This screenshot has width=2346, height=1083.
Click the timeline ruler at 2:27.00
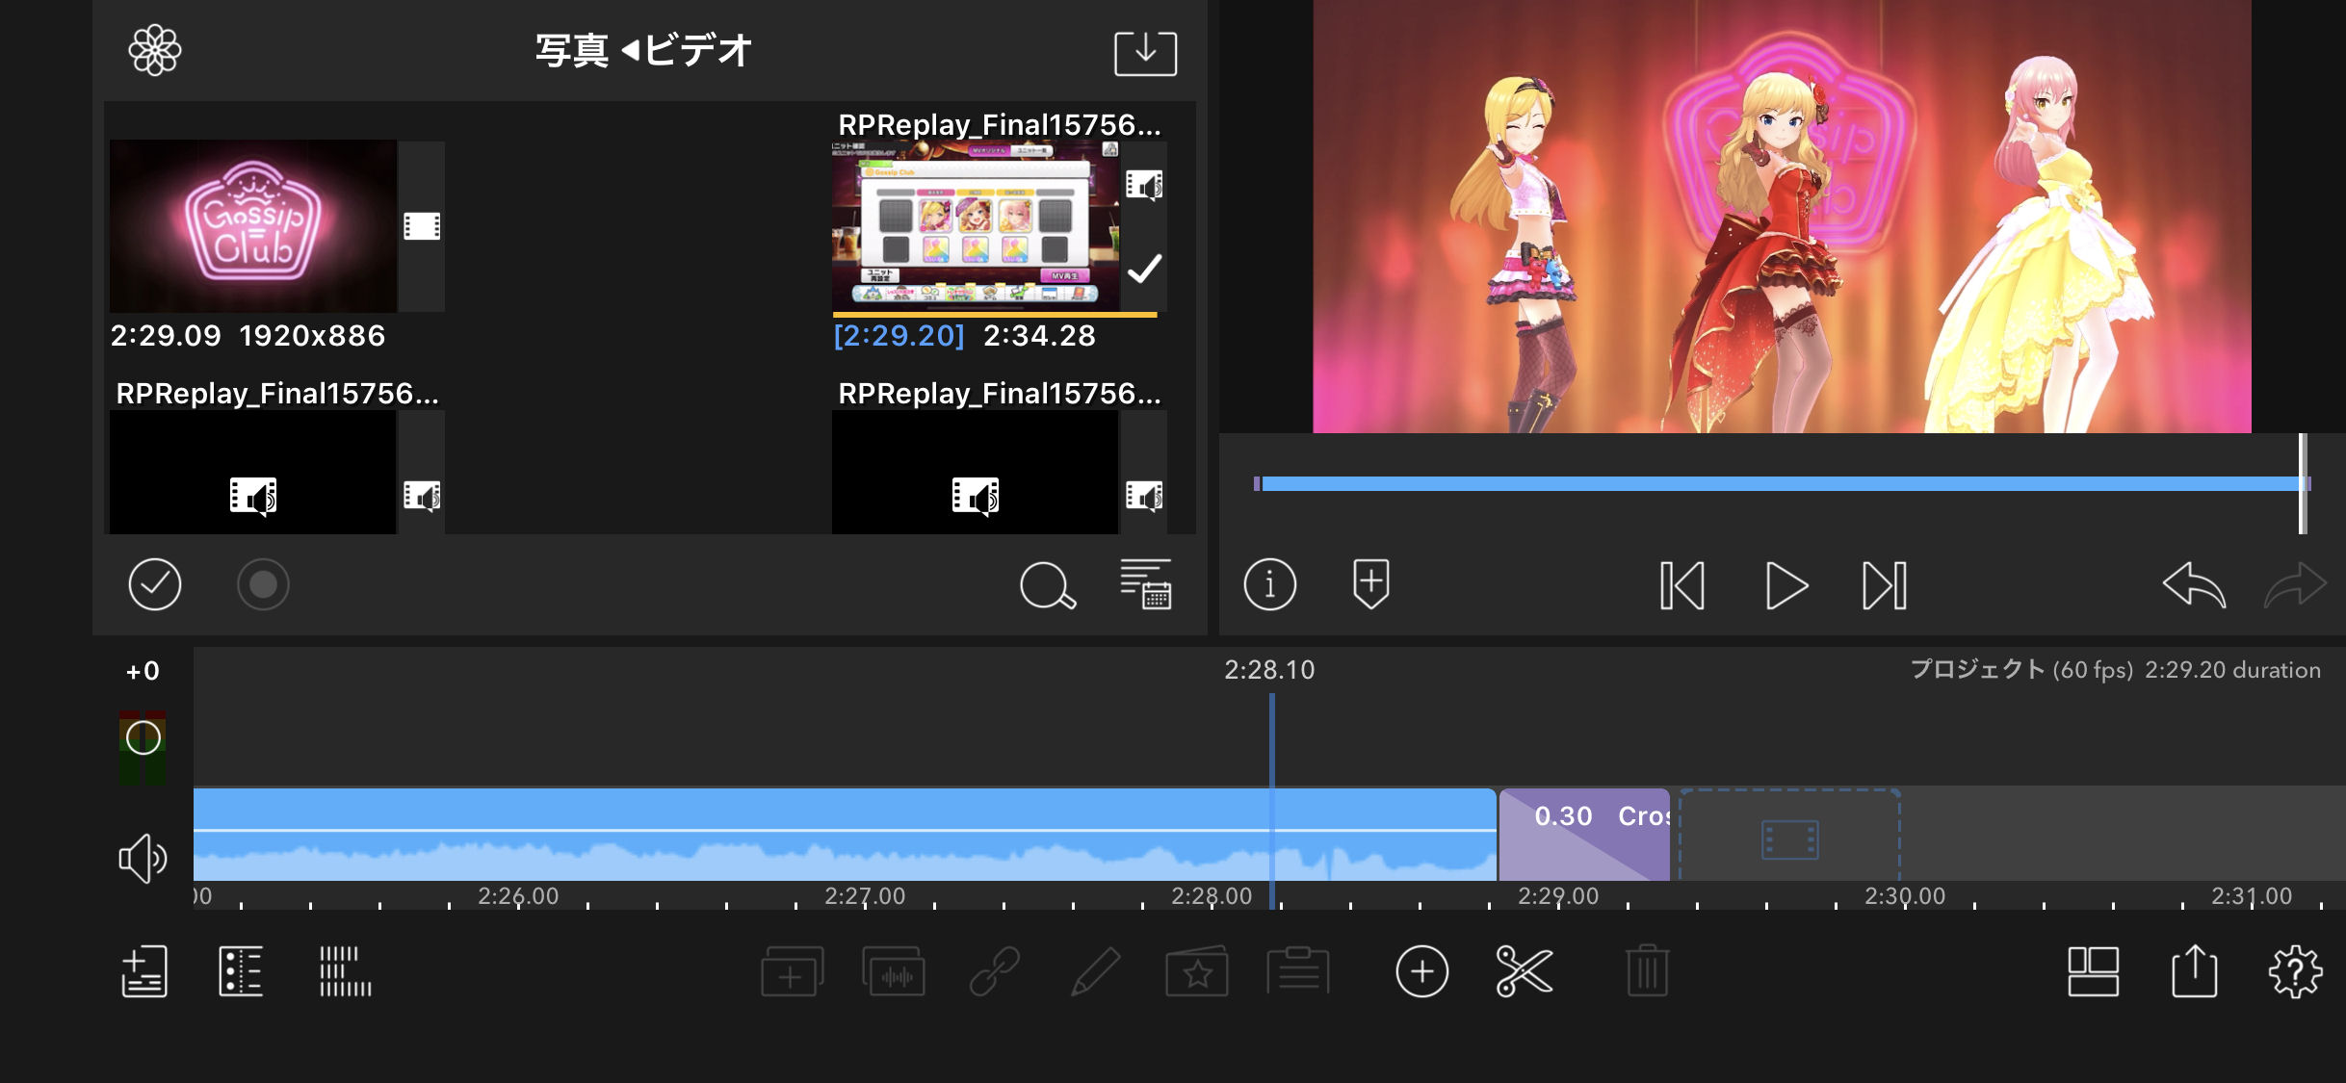[x=865, y=896]
